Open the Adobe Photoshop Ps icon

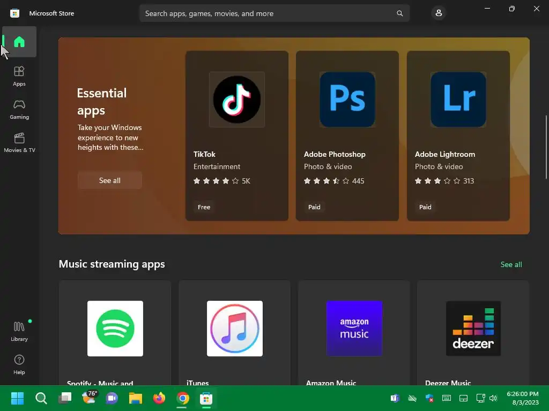point(347,100)
